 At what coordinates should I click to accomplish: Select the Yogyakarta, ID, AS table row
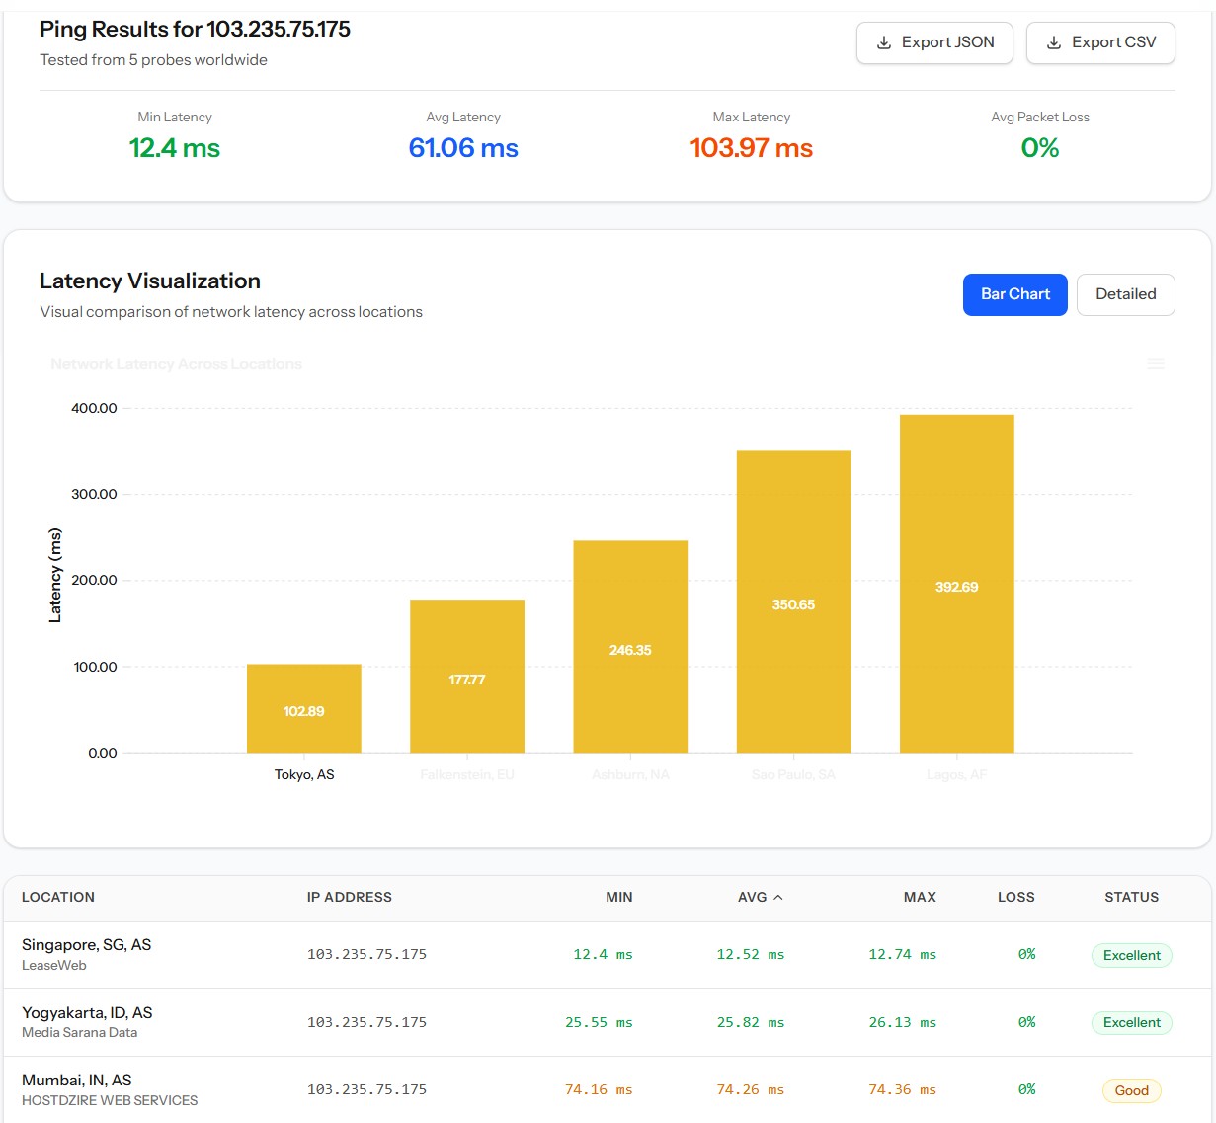pos(608,1022)
